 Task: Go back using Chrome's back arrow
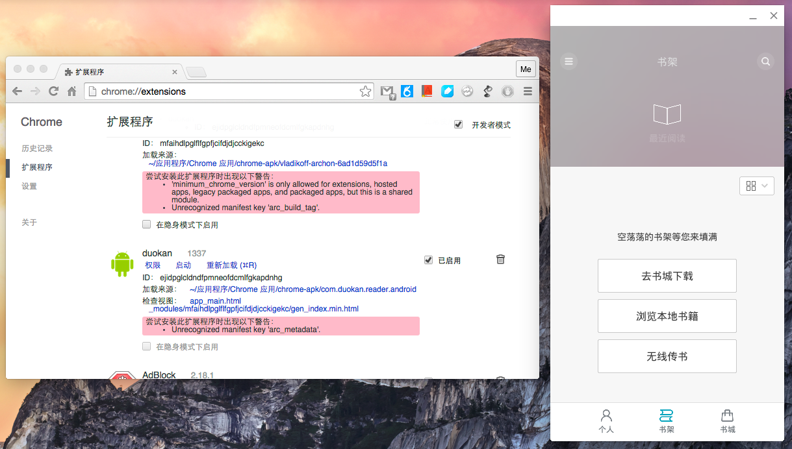point(17,91)
